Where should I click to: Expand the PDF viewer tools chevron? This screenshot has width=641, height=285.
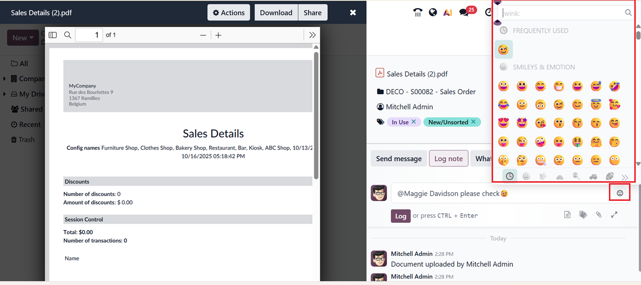(312, 35)
